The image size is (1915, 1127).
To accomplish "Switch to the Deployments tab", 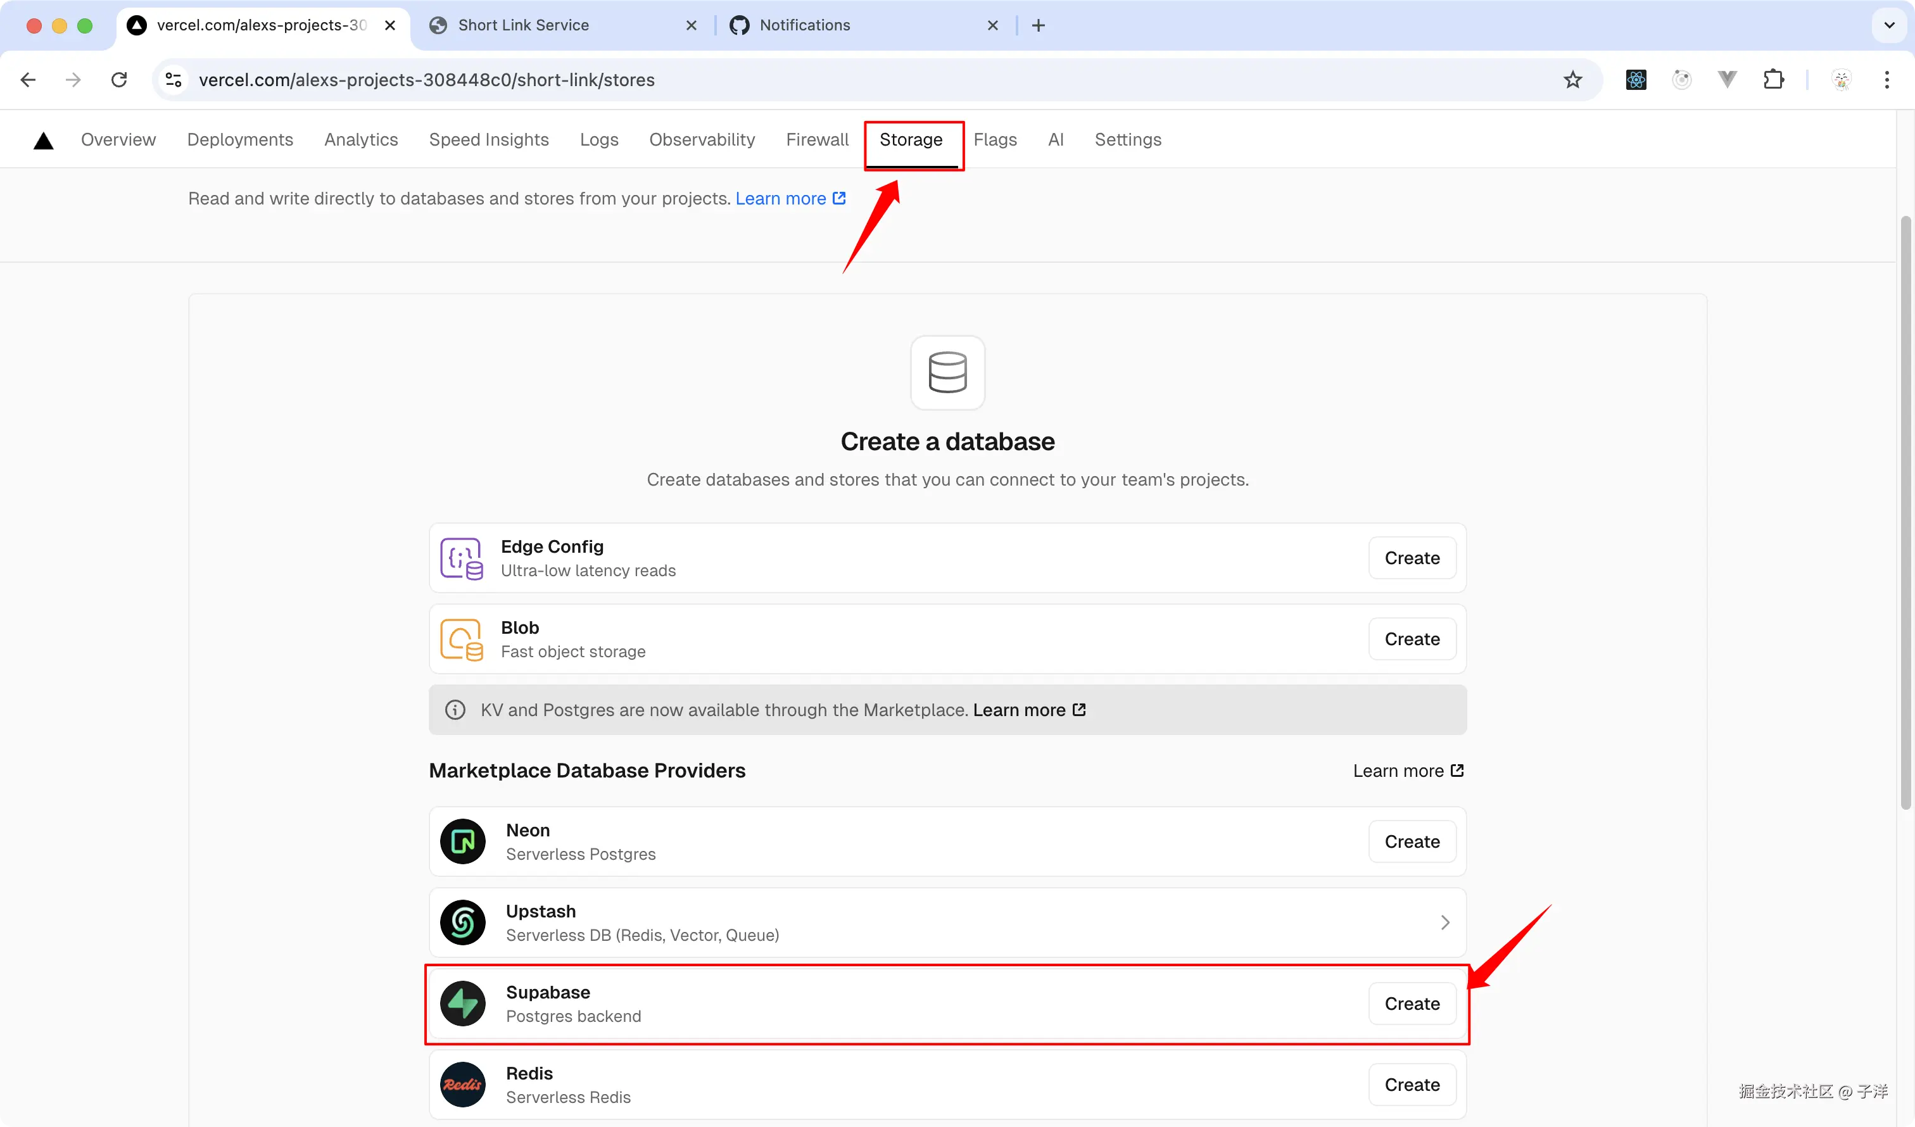I will (x=239, y=140).
